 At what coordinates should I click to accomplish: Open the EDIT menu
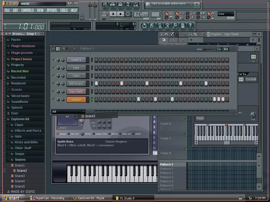[16, 11]
